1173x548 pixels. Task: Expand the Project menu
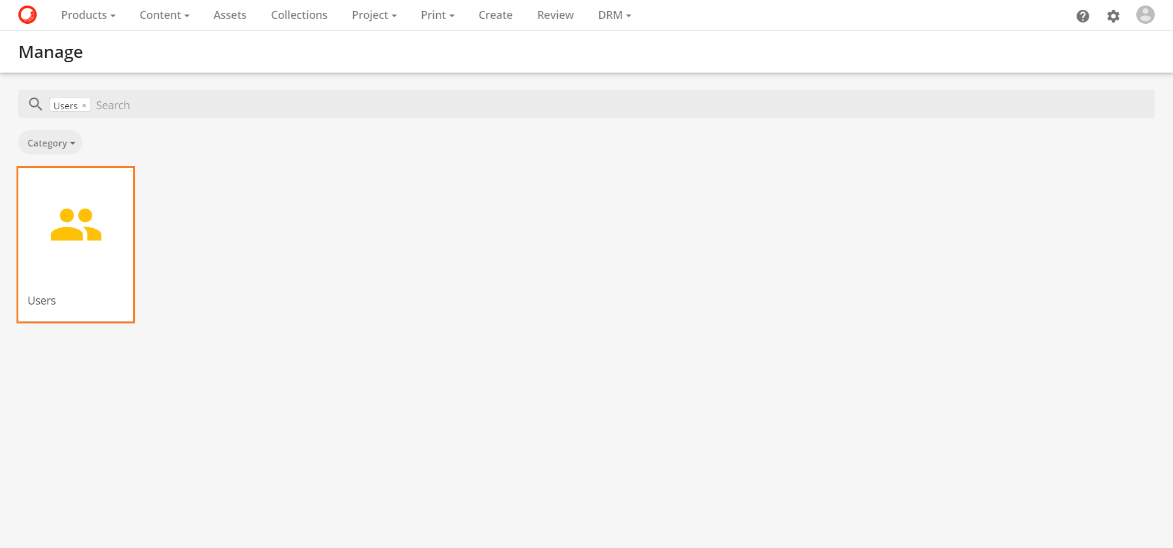click(374, 15)
